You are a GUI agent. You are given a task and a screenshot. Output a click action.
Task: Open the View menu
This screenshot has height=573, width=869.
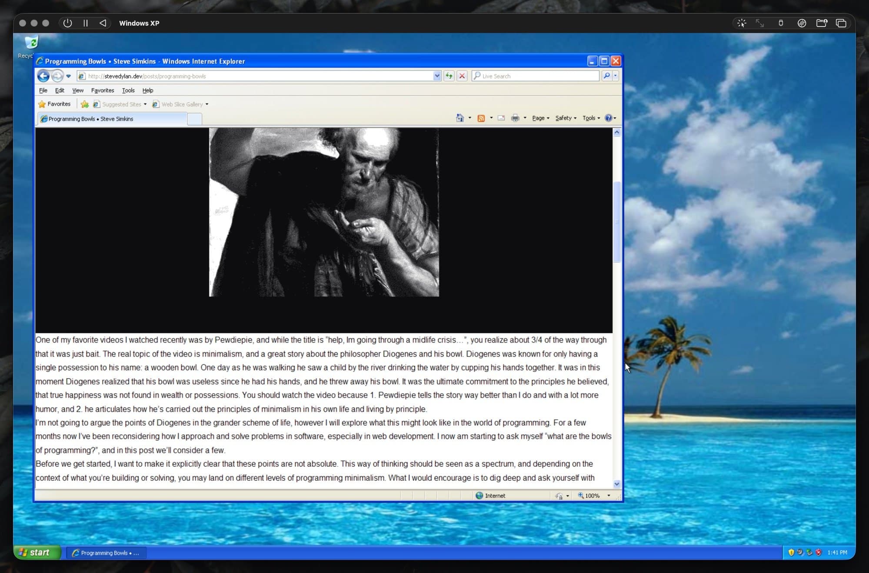tap(78, 90)
